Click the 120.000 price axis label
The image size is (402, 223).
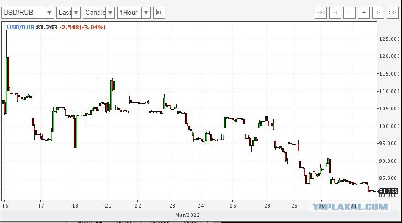[389, 56]
